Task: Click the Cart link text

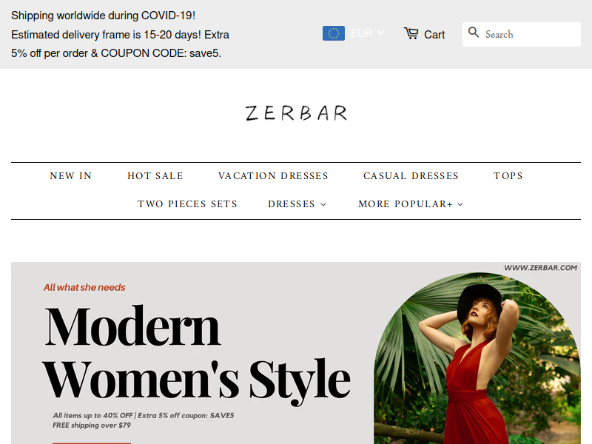Action: (x=434, y=35)
